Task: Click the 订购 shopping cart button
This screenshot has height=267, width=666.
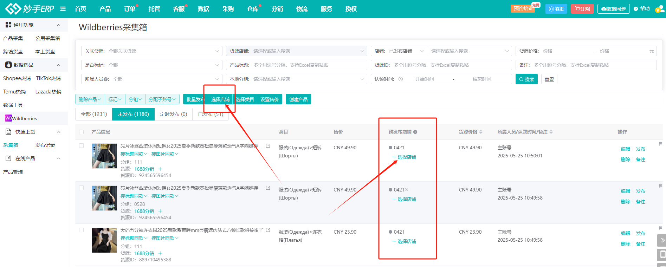Action: (582, 9)
